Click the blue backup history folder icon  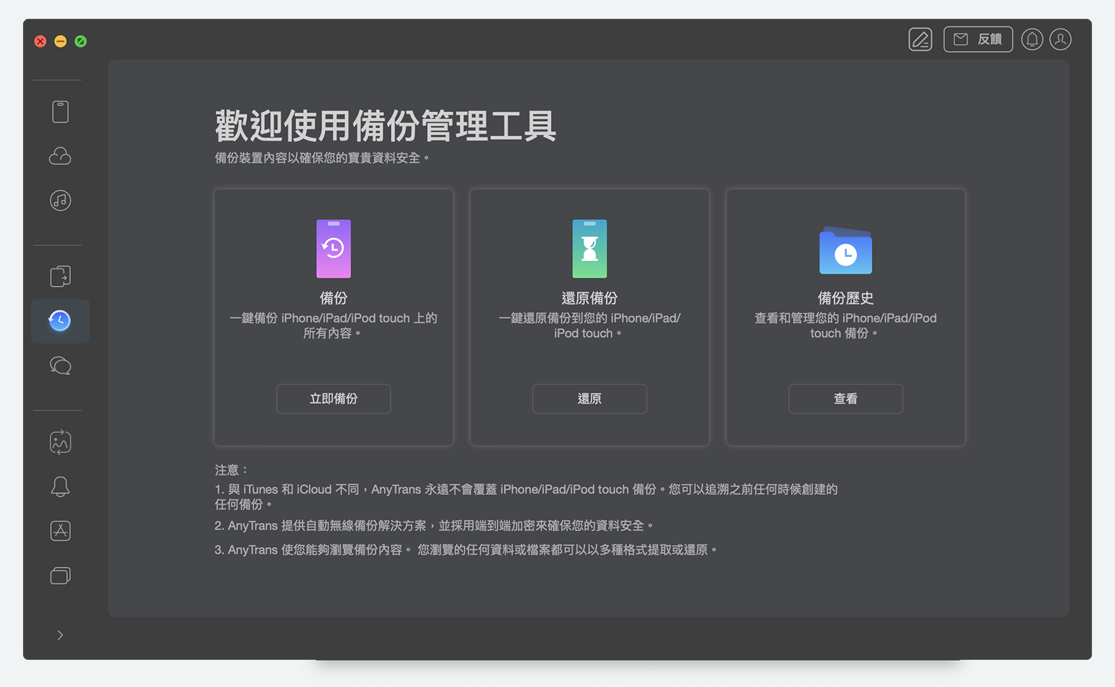pyautogui.click(x=845, y=251)
